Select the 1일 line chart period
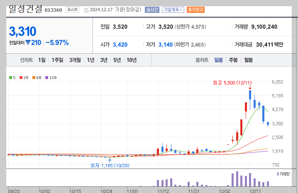 42,60
